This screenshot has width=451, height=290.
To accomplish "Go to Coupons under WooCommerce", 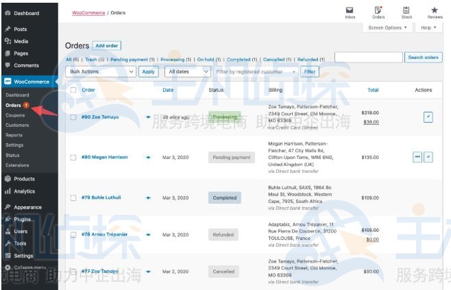I will 15,115.
